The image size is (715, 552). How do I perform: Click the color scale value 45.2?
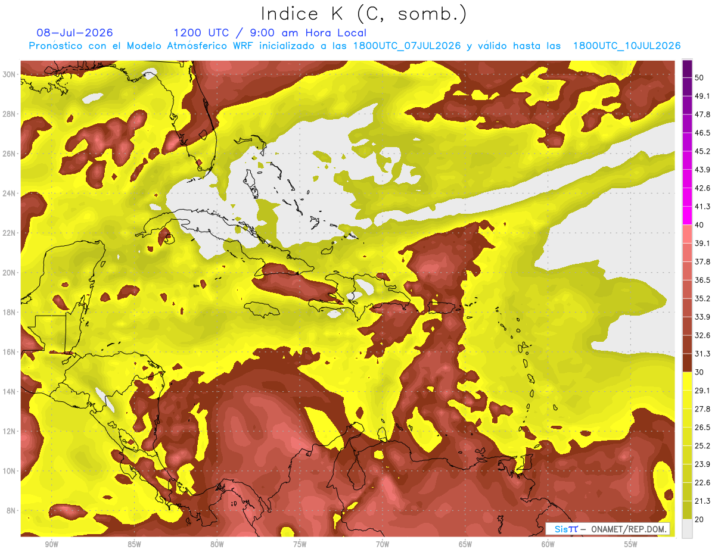click(x=702, y=151)
